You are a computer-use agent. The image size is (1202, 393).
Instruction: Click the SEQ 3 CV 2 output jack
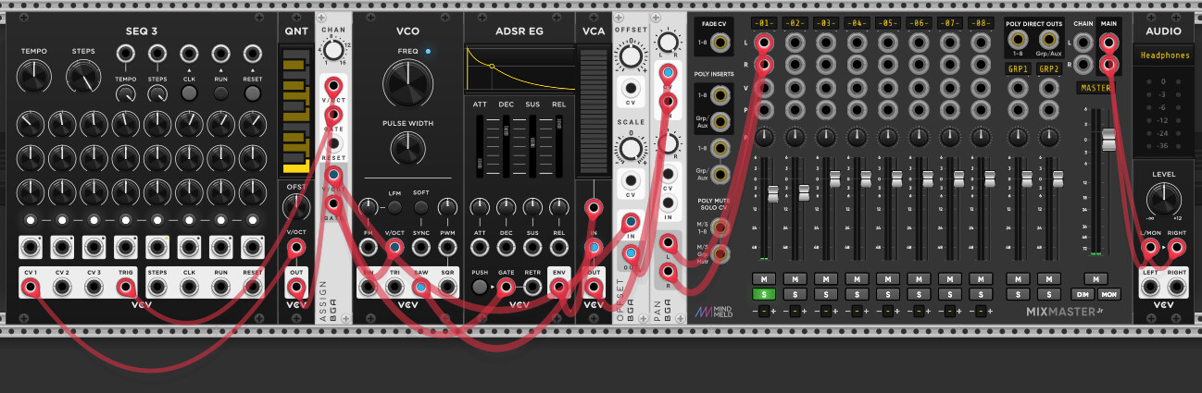63,288
